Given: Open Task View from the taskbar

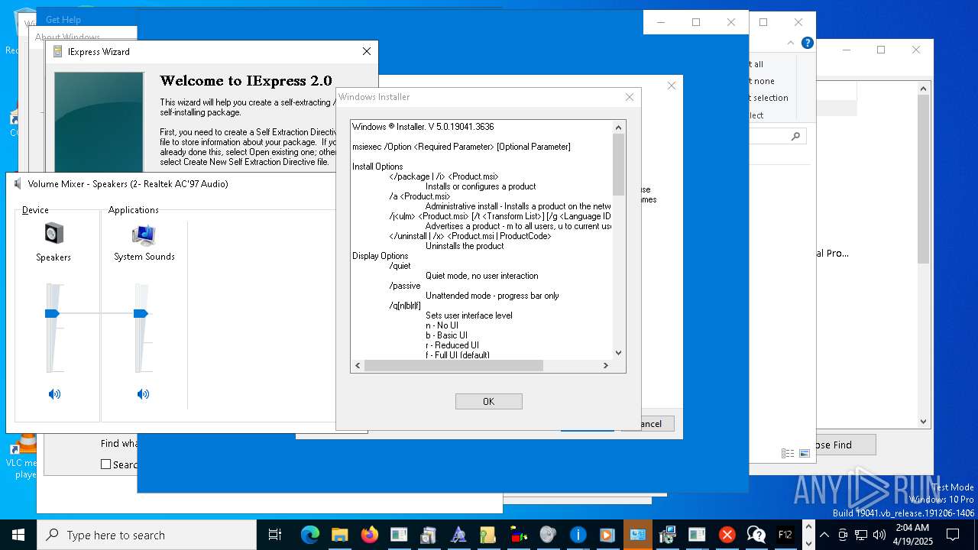Looking at the screenshot, I should click(275, 535).
